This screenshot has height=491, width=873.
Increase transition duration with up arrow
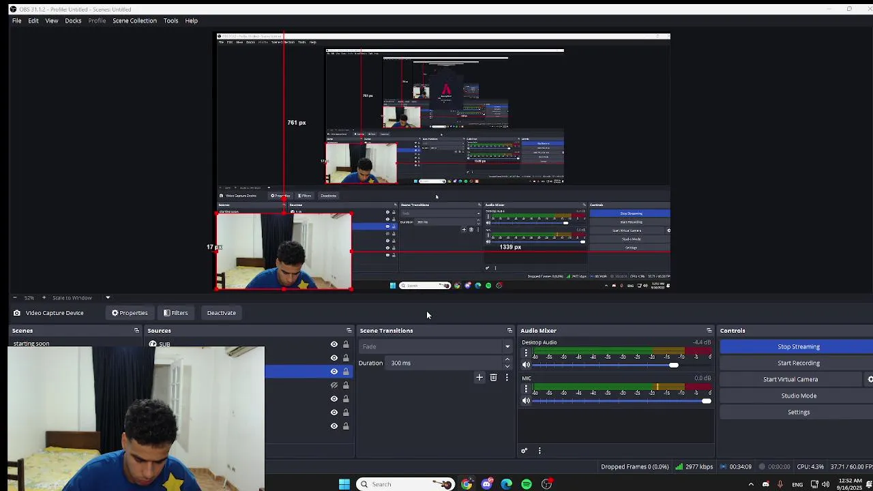point(507,359)
